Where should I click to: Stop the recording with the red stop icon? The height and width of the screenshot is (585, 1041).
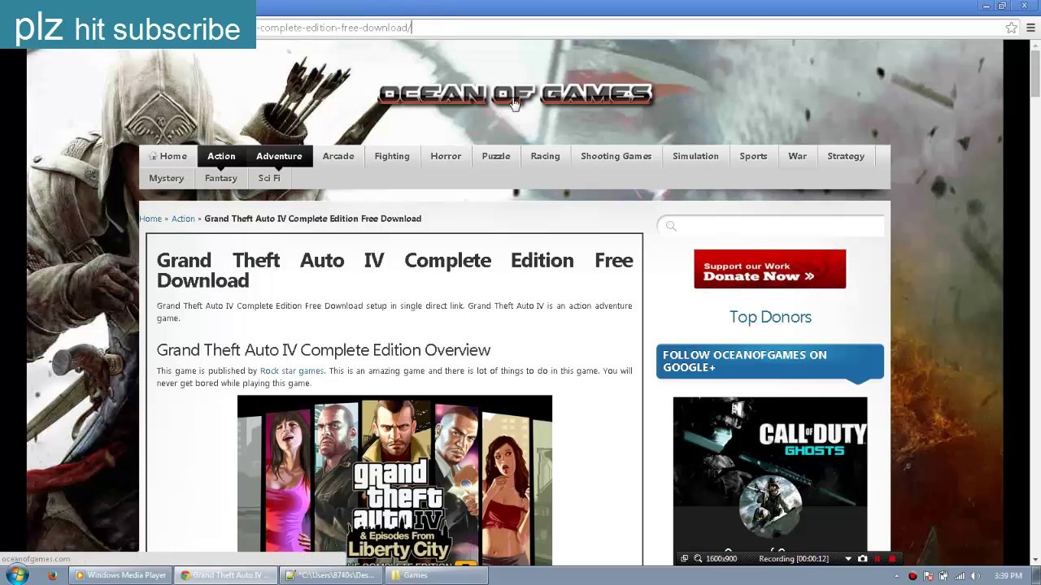click(x=892, y=559)
